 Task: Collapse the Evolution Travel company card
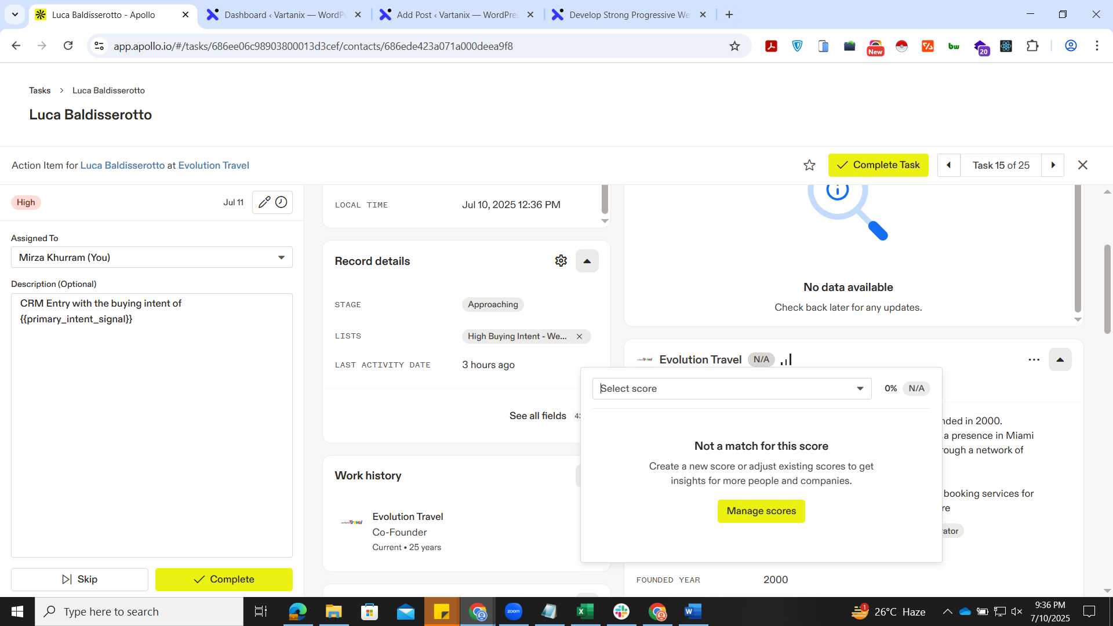(1060, 359)
